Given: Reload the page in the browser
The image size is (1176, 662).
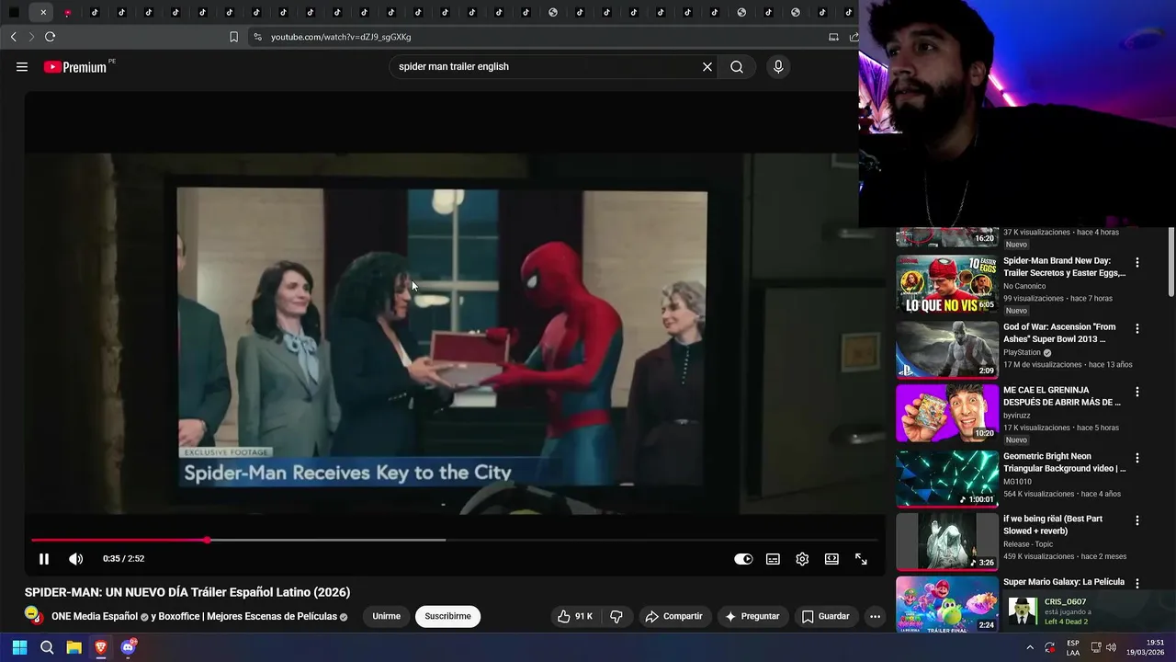Looking at the screenshot, I should coord(50,37).
